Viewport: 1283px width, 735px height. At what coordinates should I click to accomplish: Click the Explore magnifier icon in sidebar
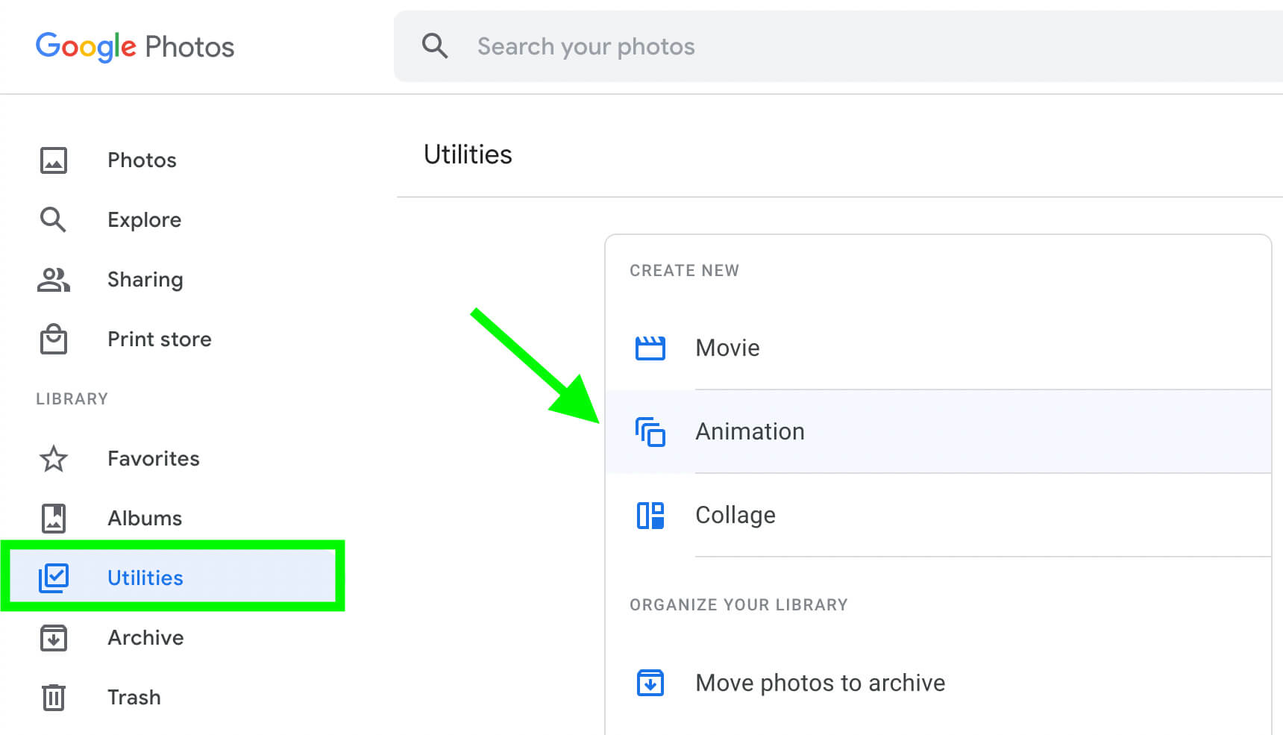point(53,220)
